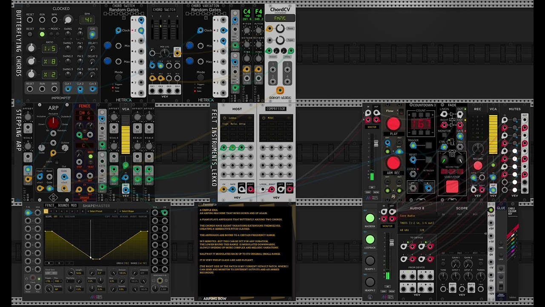Viewport: 545px width, 307px height.
Task: Toggle the MON button under Monitor fader
Action: (x=392, y=291)
